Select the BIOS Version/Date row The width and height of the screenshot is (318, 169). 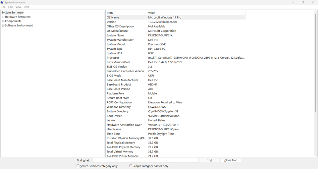pos(176,62)
